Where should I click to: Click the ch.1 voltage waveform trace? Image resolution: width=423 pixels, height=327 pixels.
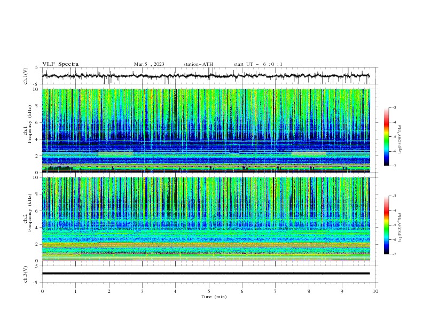[206, 76]
